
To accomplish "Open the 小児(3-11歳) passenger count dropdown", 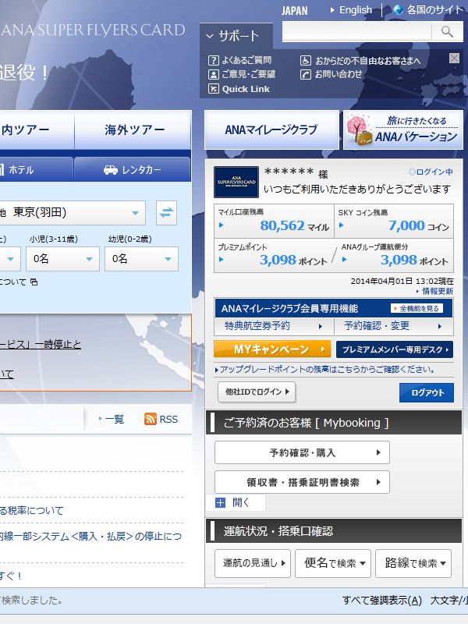I will point(62,259).
